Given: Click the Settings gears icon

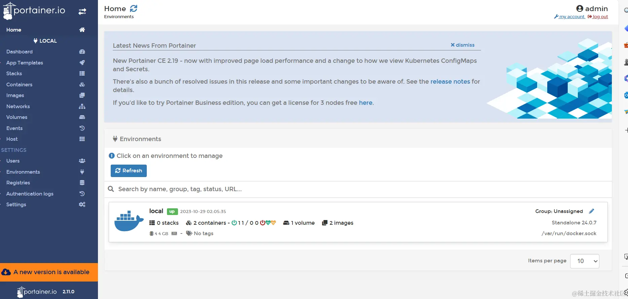Looking at the screenshot, I should (82, 205).
